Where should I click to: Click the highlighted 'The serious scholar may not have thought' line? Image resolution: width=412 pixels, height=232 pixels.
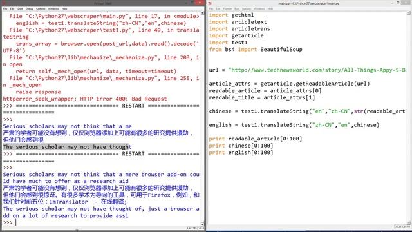[67, 147]
